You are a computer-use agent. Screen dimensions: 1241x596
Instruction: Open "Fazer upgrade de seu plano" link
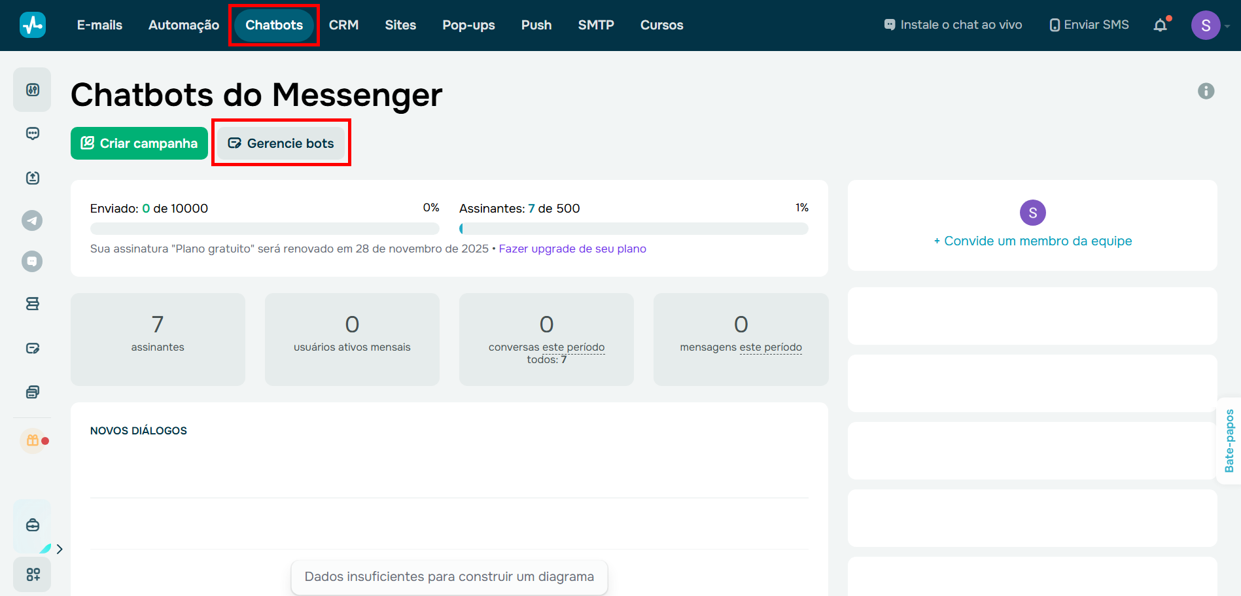click(x=572, y=249)
